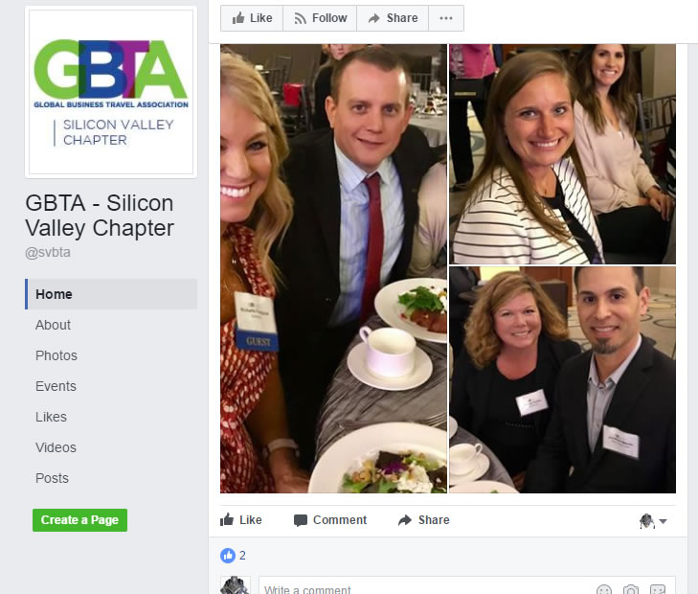Click the Like button at top of page
The height and width of the screenshot is (594, 698).
pyautogui.click(x=252, y=18)
